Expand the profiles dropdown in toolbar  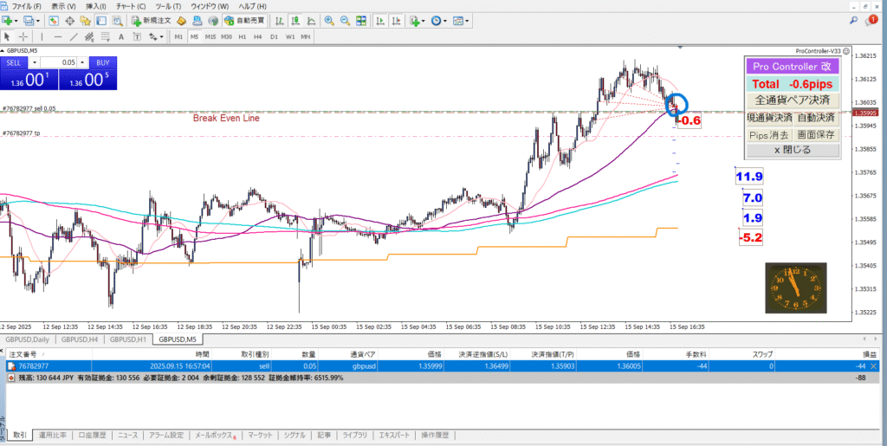38,20
